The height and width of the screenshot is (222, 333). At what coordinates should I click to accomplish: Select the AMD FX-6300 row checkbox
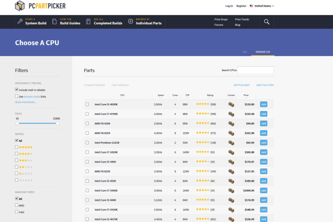click(87, 124)
